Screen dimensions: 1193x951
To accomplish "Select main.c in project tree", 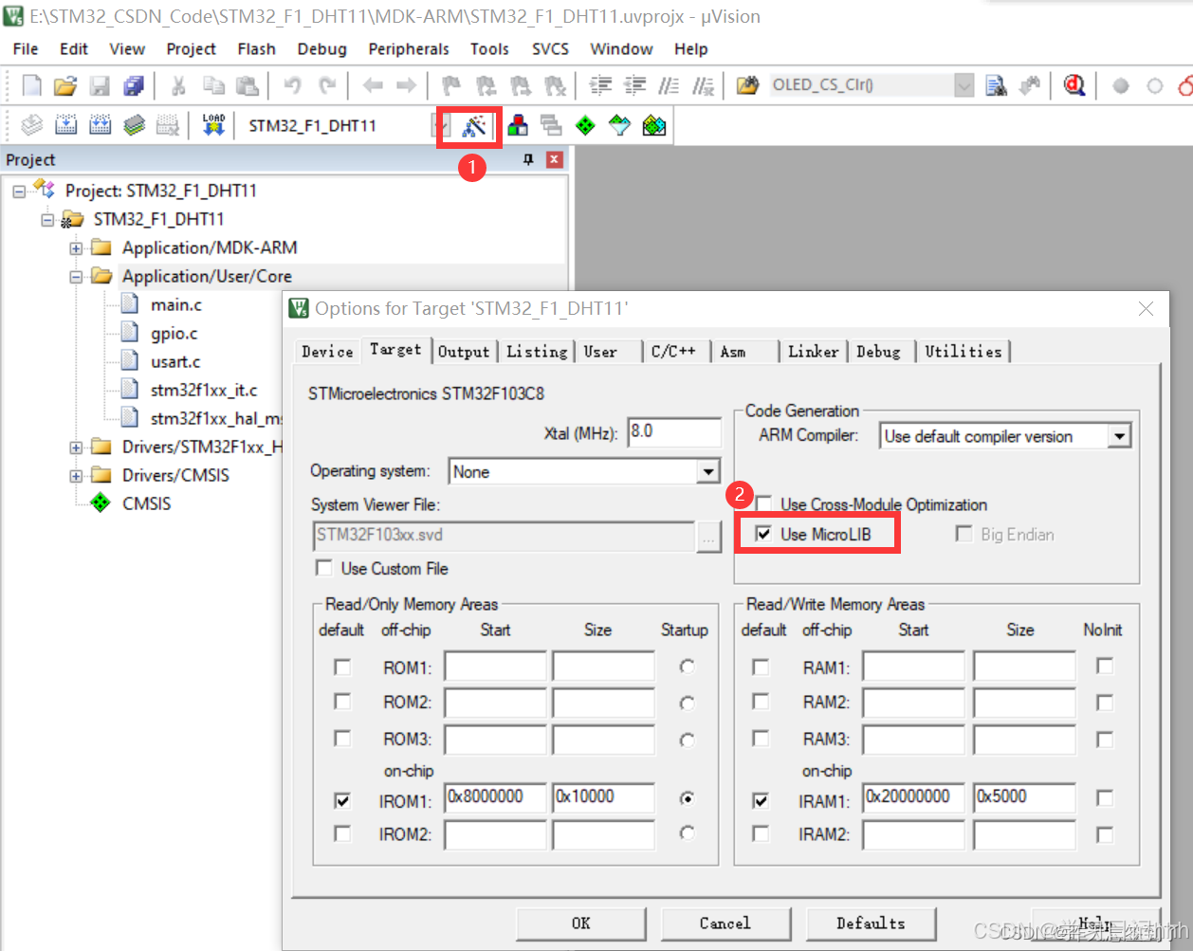I will (175, 305).
